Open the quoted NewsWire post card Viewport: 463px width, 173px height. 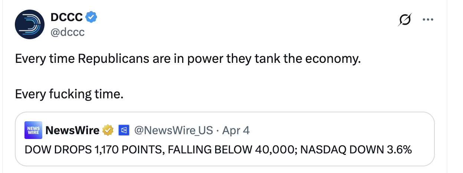(x=225, y=139)
